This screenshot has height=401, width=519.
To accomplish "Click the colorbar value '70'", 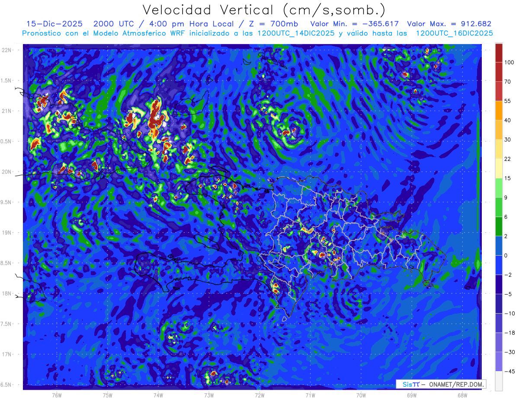I will 508,81.
